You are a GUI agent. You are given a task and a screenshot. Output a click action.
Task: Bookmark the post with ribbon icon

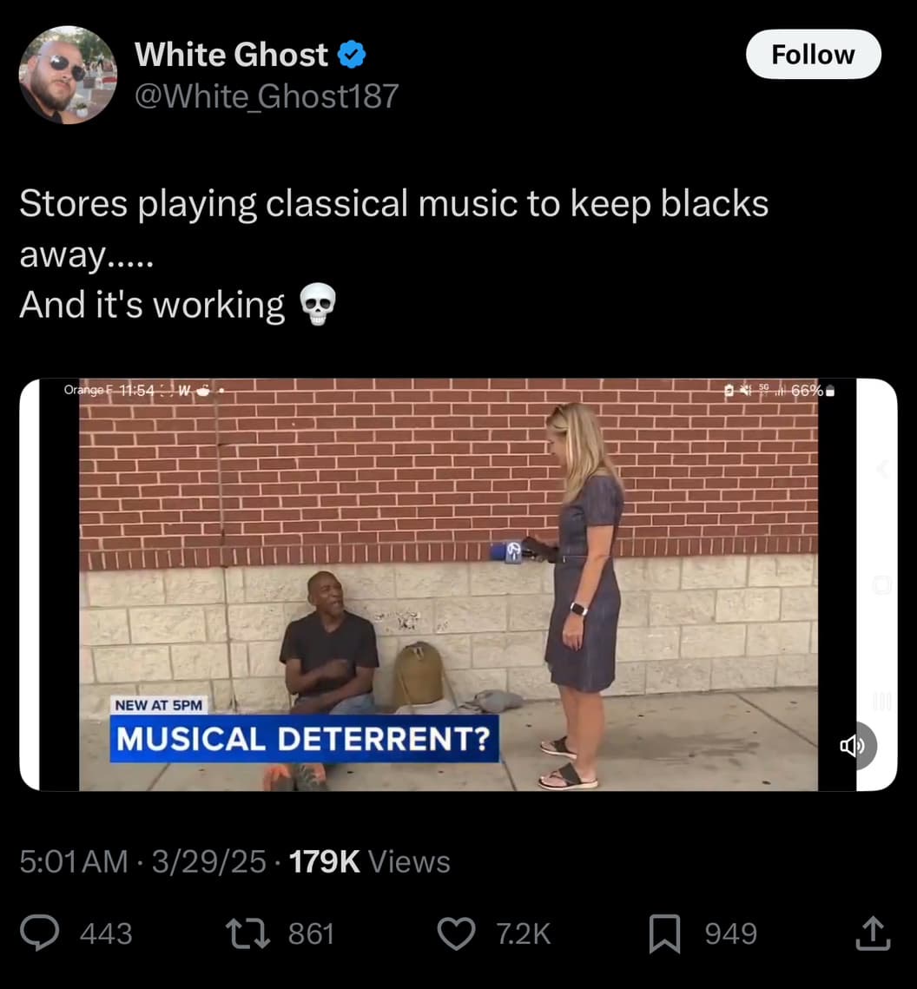click(x=664, y=933)
